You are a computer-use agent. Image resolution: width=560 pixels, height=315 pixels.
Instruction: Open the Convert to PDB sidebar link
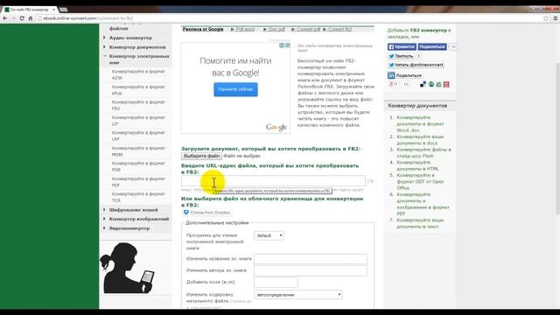tap(138, 166)
